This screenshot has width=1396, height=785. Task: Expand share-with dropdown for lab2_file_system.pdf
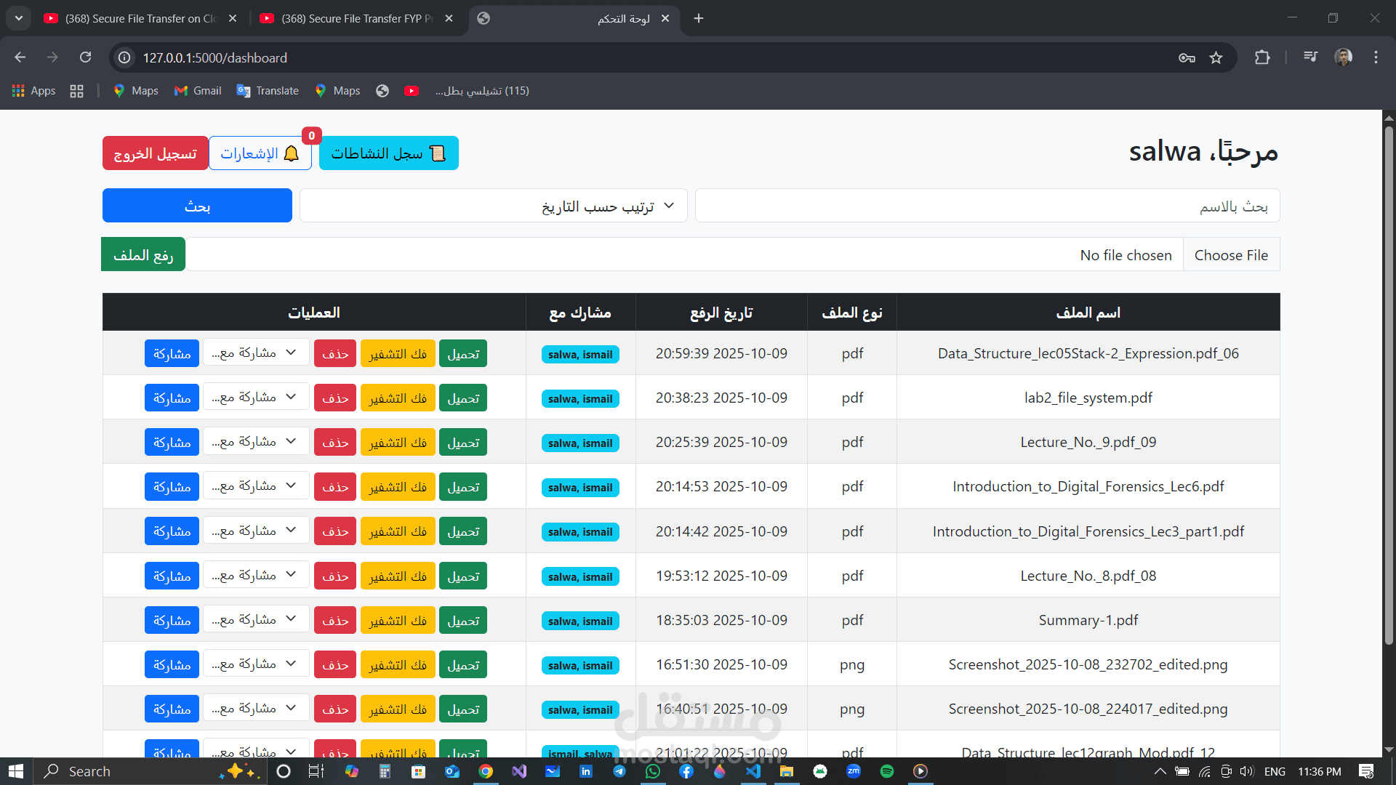pos(255,398)
